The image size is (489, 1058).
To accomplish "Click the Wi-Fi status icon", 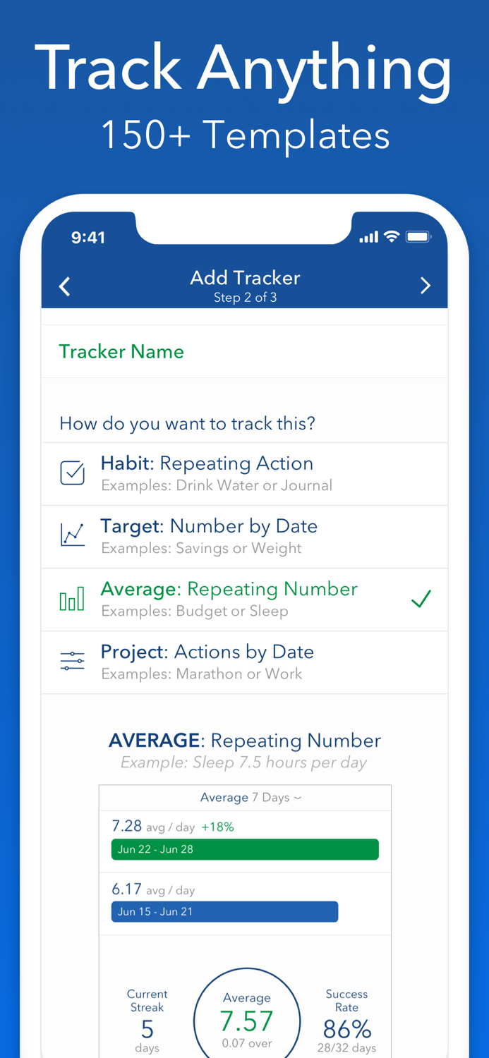I will tap(394, 237).
